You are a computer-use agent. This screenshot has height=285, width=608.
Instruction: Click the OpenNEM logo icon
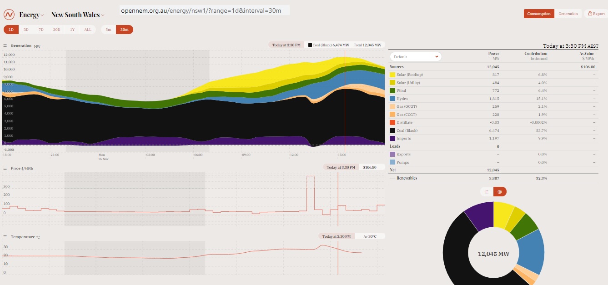click(9, 15)
